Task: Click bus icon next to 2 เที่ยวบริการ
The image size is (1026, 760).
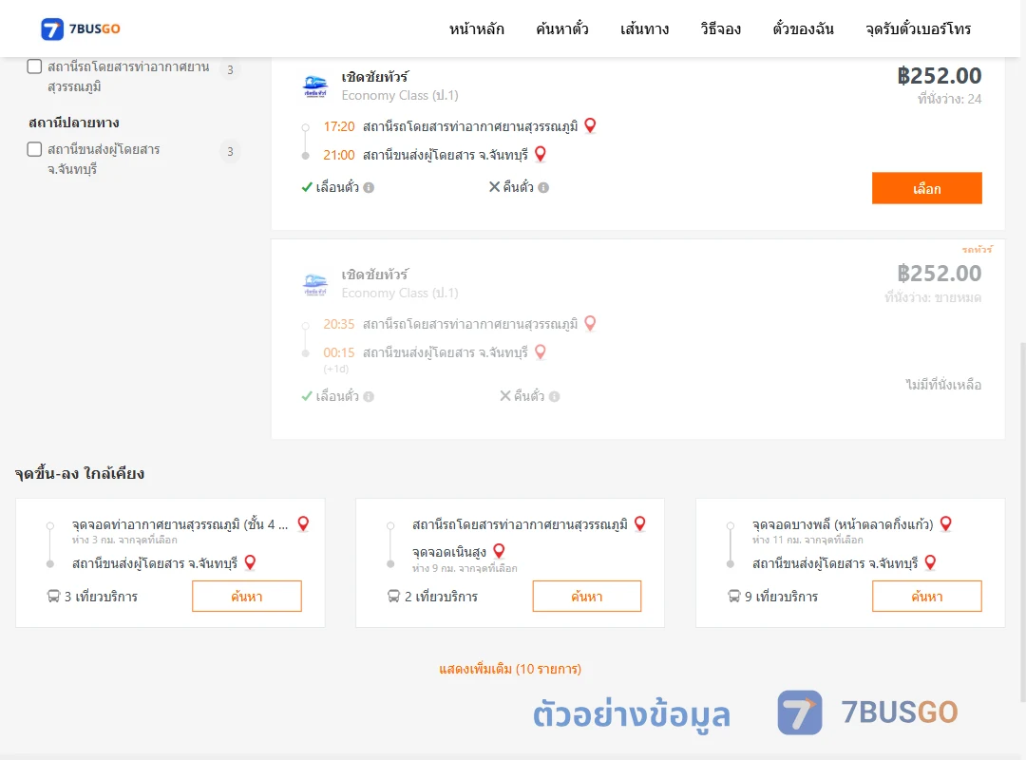Action: coord(393,597)
